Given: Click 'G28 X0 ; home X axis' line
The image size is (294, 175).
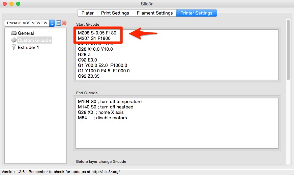Looking at the screenshot, I should coord(101,112).
